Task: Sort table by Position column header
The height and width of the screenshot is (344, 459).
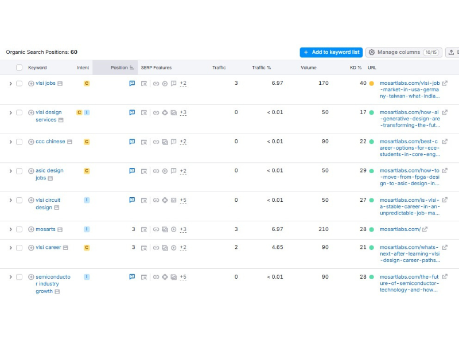Action: pos(119,68)
